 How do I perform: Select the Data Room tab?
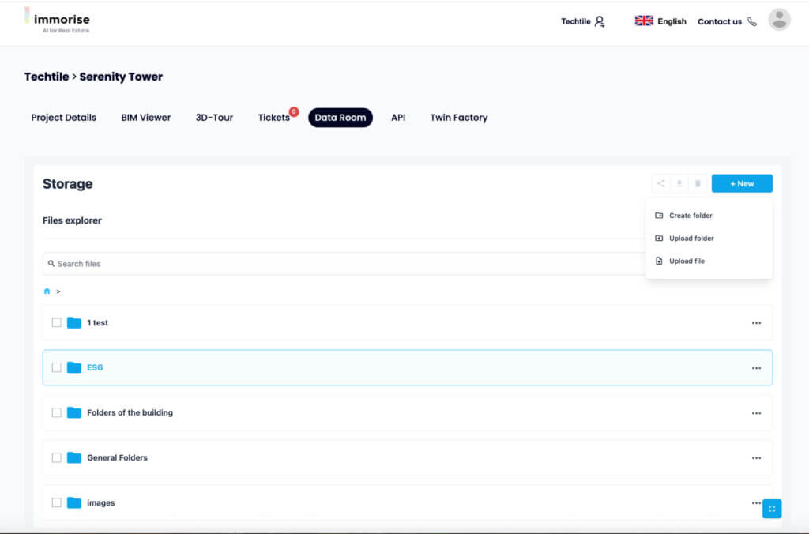pos(340,118)
